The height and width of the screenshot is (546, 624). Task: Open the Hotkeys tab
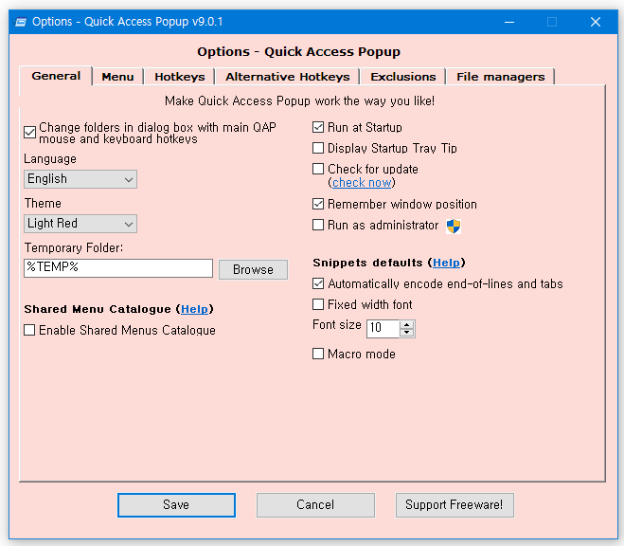pos(180,77)
